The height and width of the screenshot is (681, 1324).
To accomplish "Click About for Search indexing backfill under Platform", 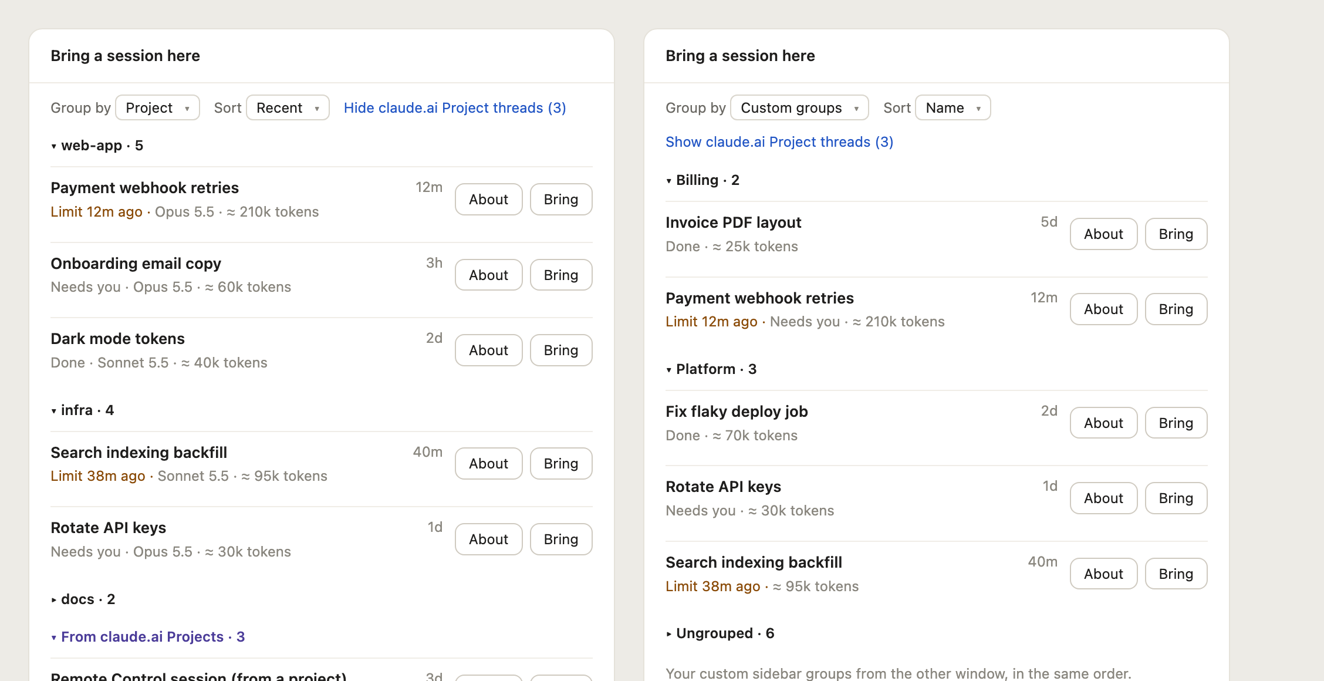I will 1104,574.
